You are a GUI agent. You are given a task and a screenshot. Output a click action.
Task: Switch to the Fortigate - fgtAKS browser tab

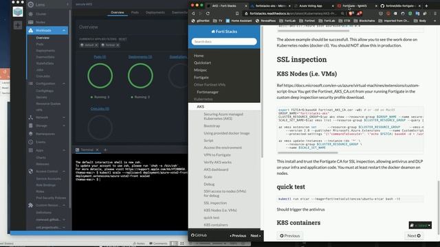coord(355,5)
